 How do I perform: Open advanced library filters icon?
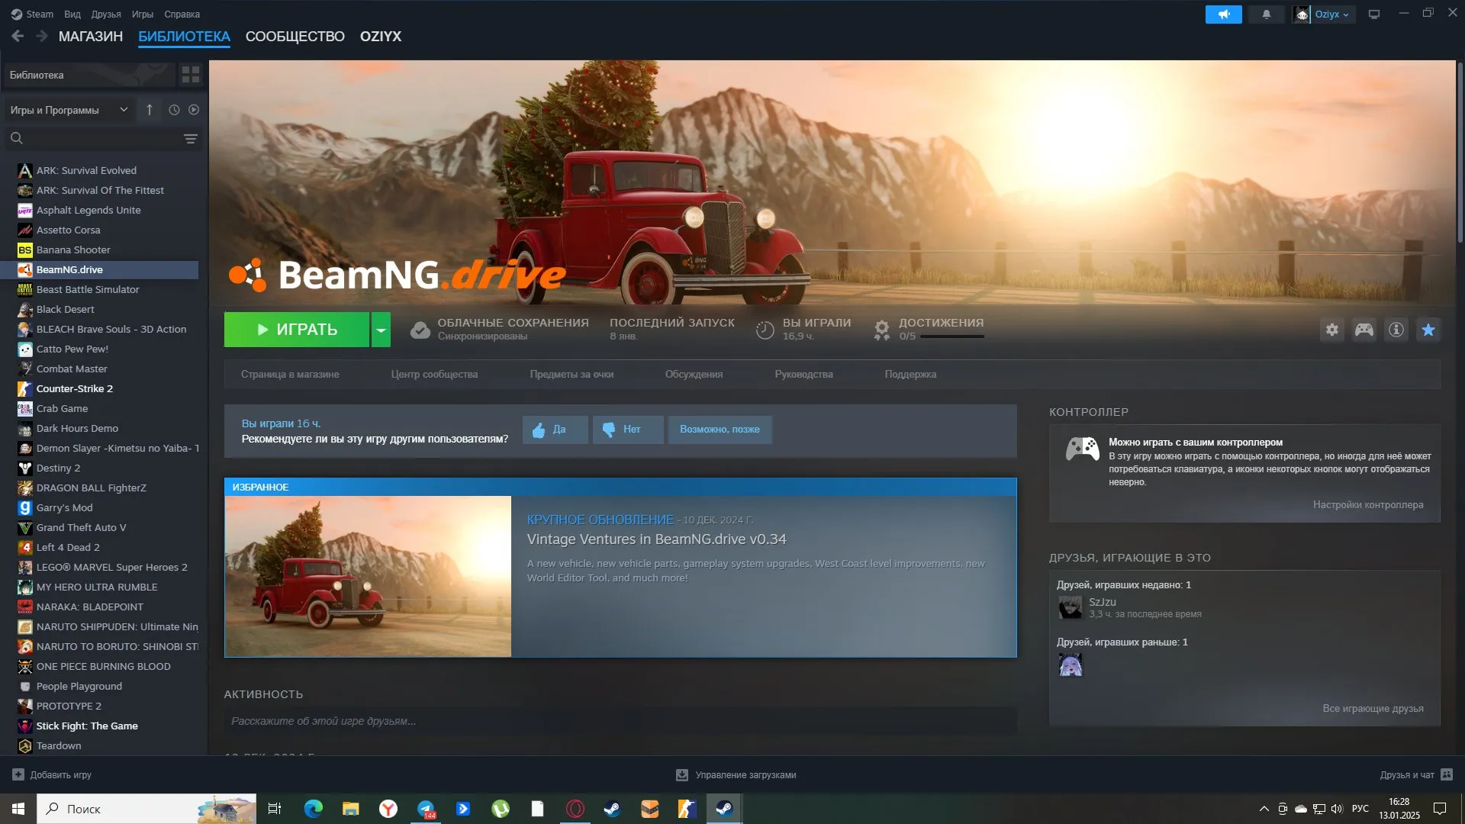[190, 138]
